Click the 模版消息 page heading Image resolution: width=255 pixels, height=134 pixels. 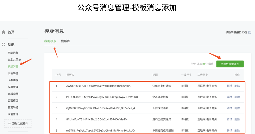54,31
